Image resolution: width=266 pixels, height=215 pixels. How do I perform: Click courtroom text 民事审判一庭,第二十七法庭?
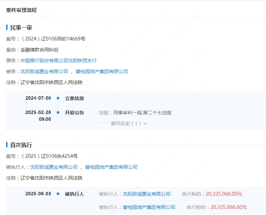143,113
